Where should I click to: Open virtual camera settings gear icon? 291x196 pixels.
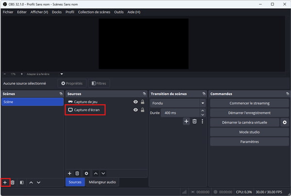(x=285, y=122)
